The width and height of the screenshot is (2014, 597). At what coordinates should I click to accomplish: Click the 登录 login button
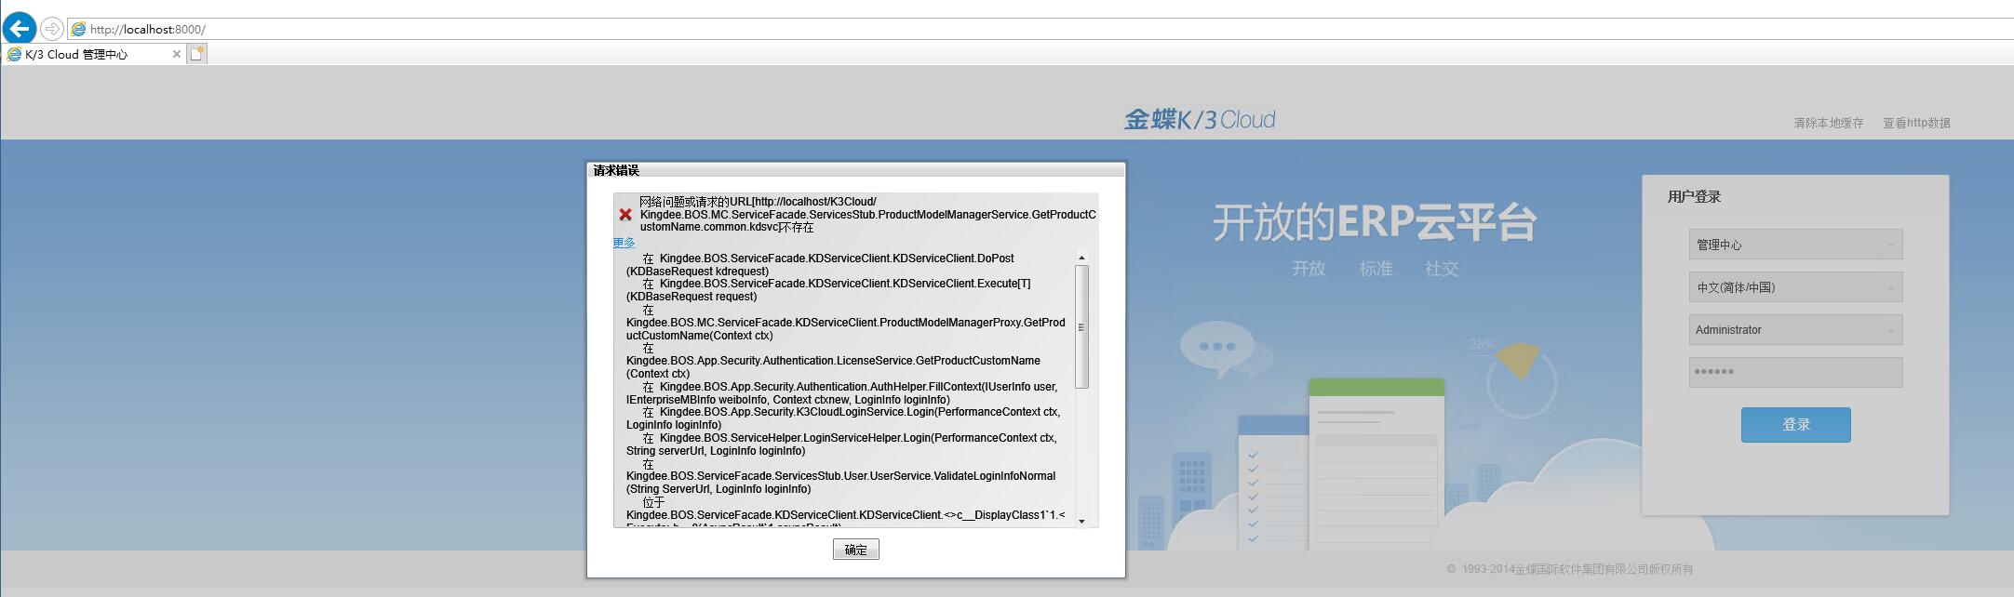[x=1795, y=425]
